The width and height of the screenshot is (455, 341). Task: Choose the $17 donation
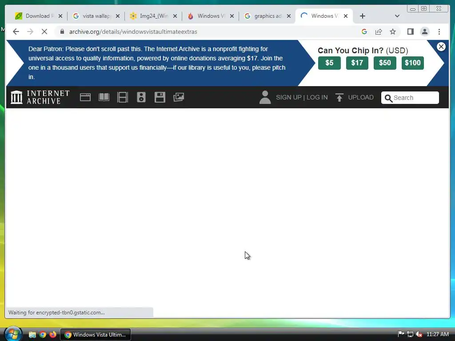click(x=357, y=63)
